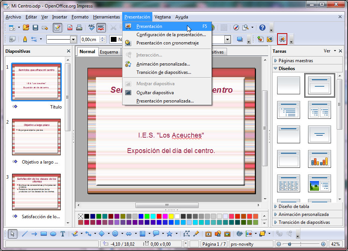Click the 42% zoom percentage
The image size is (348, 251).
335,244
